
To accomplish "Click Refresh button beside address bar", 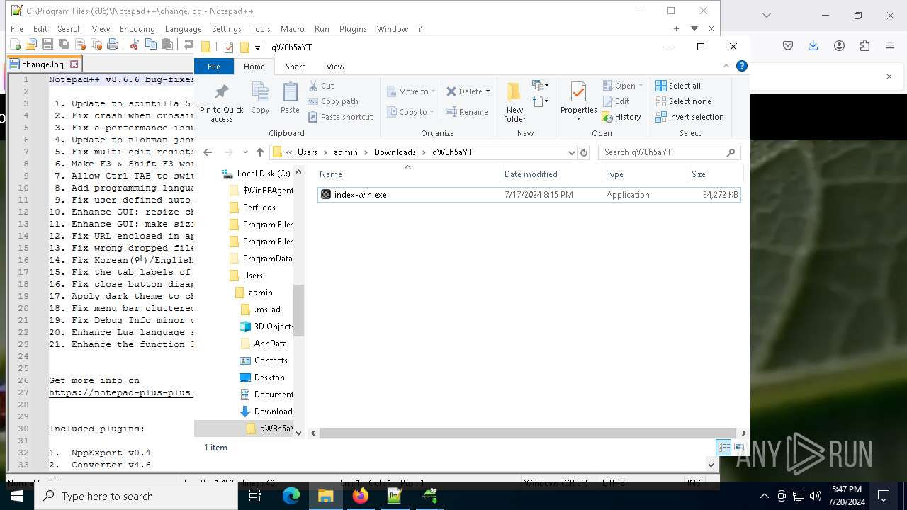I will pos(584,152).
